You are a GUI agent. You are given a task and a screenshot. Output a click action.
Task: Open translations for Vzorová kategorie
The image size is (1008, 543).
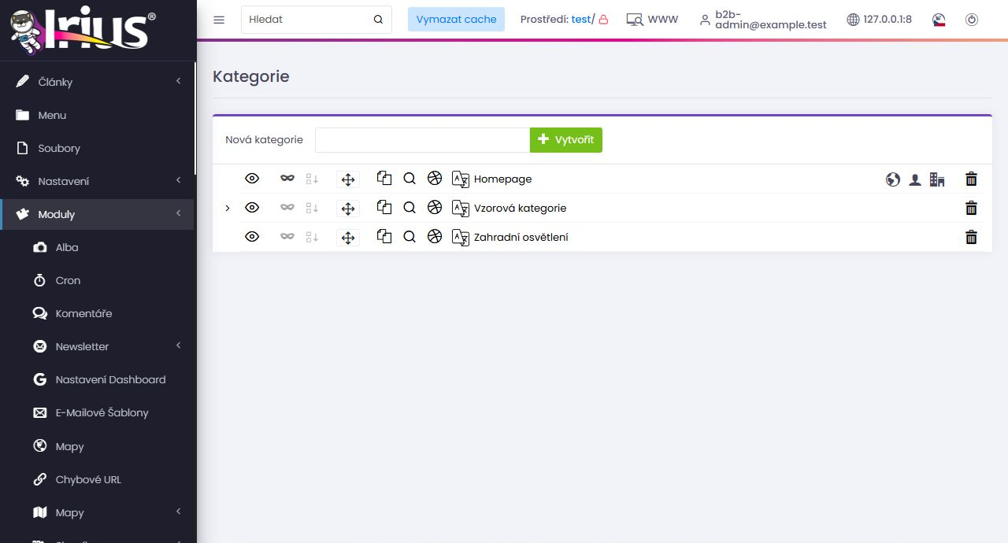point(461,208)
